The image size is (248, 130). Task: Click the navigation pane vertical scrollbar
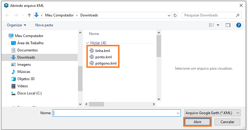80,78
